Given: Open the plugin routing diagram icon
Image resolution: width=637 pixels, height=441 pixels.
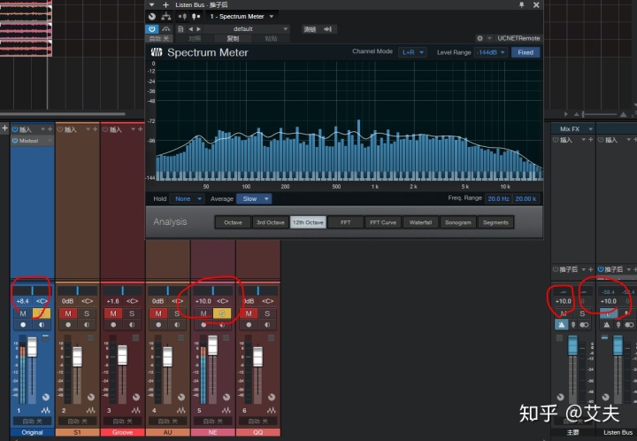Looking at the screenshot, I should pyautogui.click(x=165, y=16).
